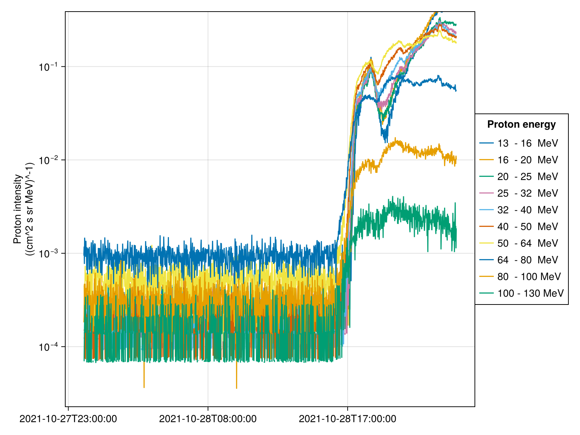Click the yellow line swatch for 50 - 64 MeV

pos(486,243)
